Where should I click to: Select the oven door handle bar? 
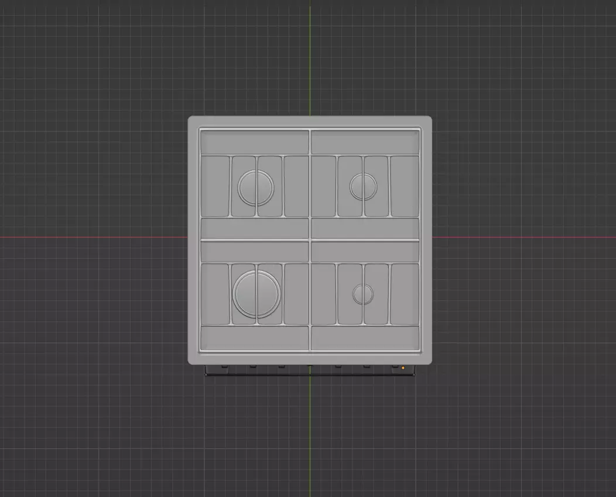[x=310, y=375]
